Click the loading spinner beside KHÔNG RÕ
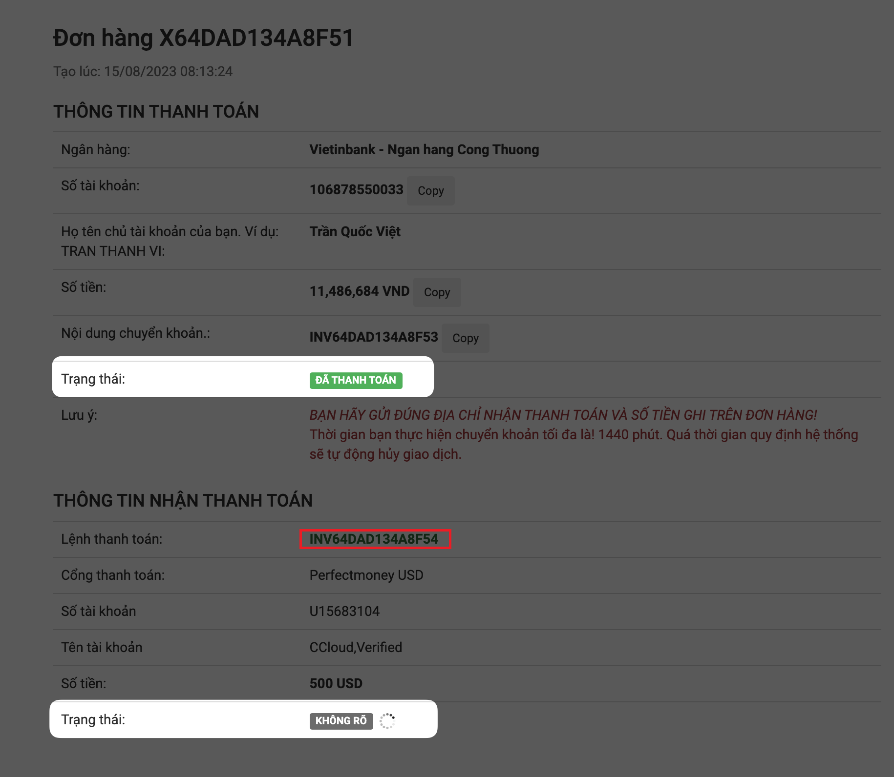Image resolution: width=894 pixels, height=777 pixels. (x=387, y=721)
